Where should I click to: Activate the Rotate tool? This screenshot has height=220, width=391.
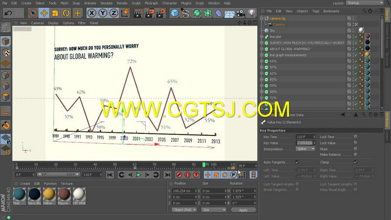(x=66, y=13)
